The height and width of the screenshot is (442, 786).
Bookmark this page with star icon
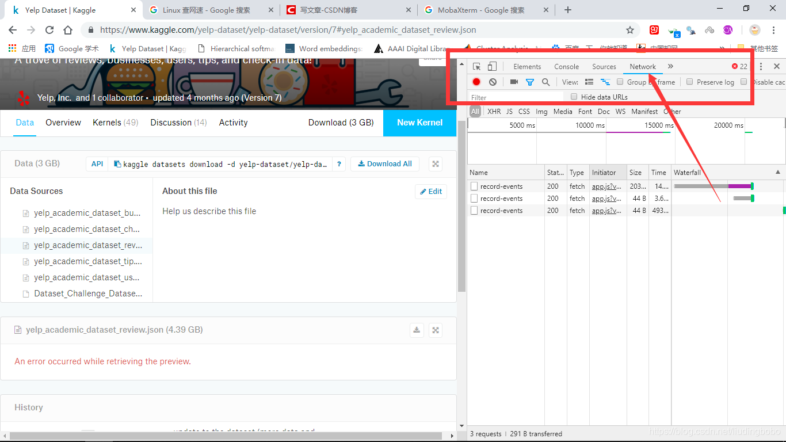pos(630,30)
